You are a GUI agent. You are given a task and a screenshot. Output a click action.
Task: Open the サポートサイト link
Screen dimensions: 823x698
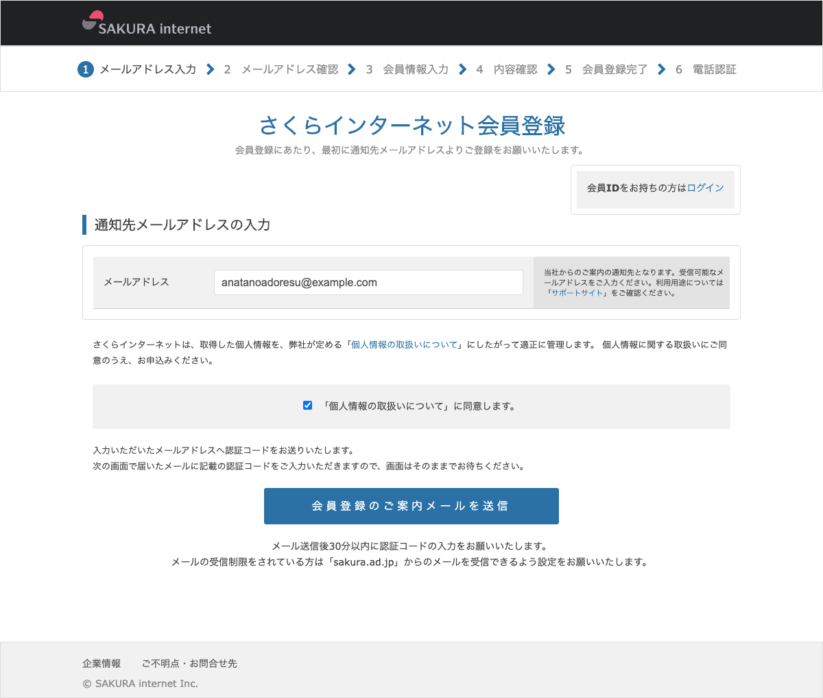(577, 293)
